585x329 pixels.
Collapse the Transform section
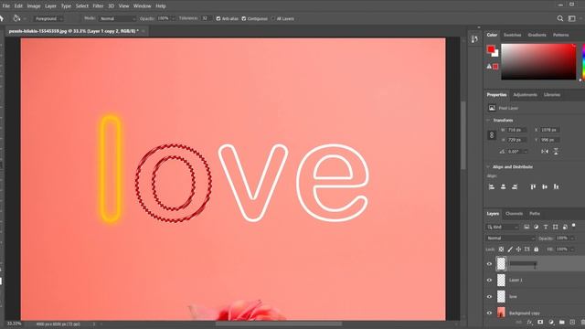pyautogui.click(x=487, y=120)
